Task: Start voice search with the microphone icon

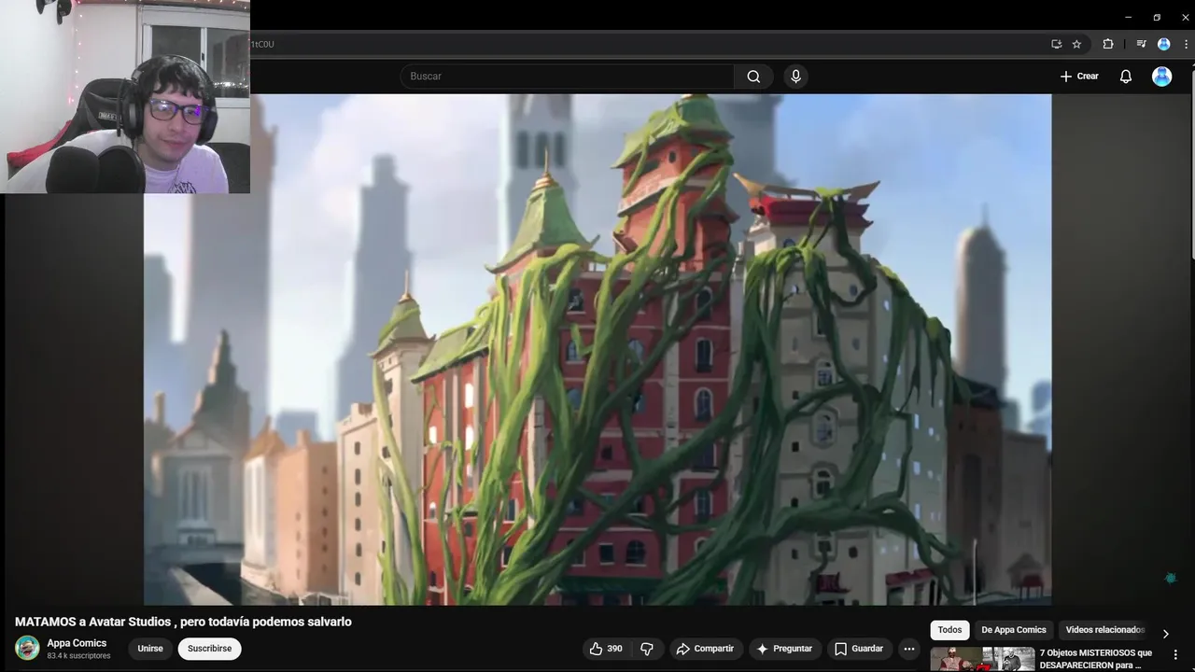Action: 795,77
